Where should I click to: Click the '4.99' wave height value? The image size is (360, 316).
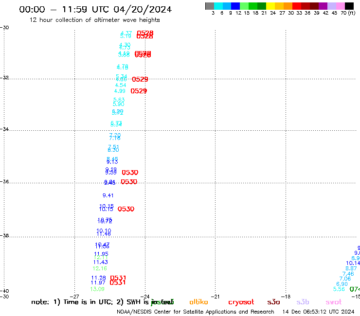click(120, 91)
